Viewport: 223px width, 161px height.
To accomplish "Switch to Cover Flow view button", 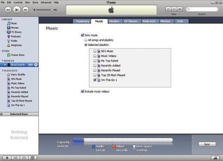I will coord(180,9).
